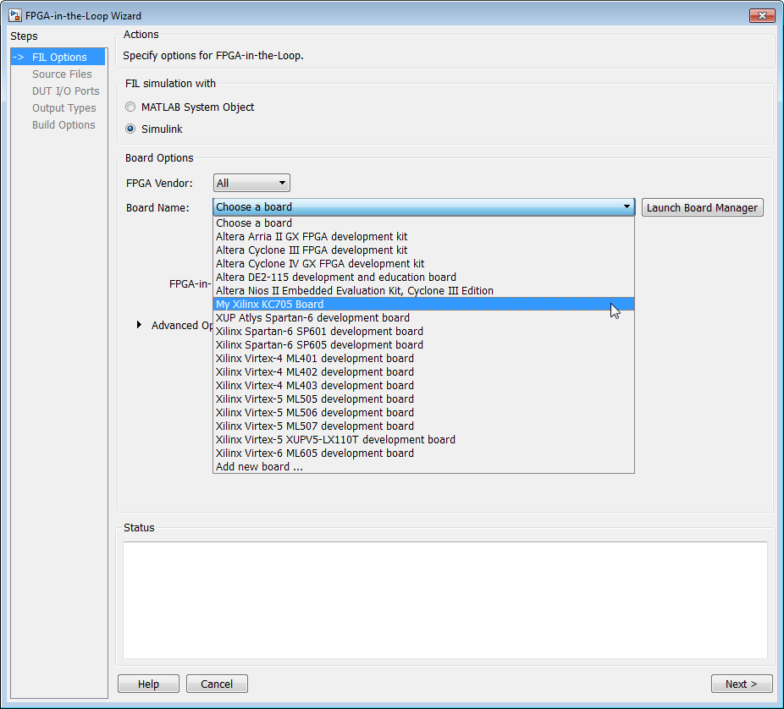Click inside the Status text area
784x709 pixels.
[445, 600]
